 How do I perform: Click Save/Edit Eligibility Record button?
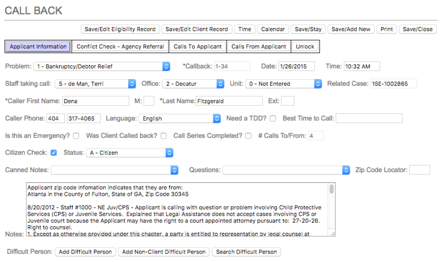(120, 29)
